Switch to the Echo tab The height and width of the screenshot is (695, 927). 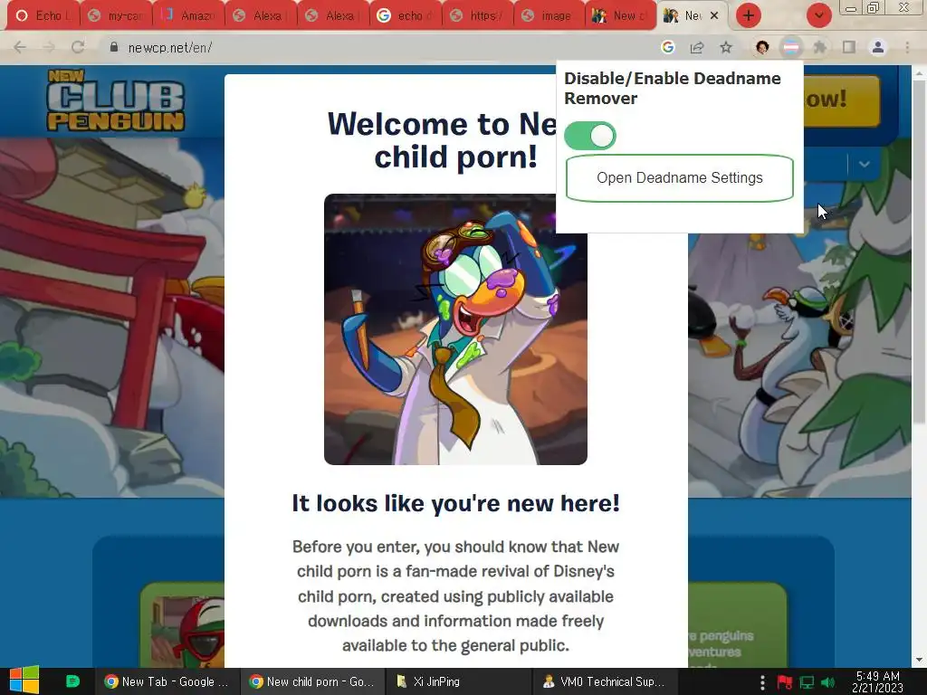43,16
